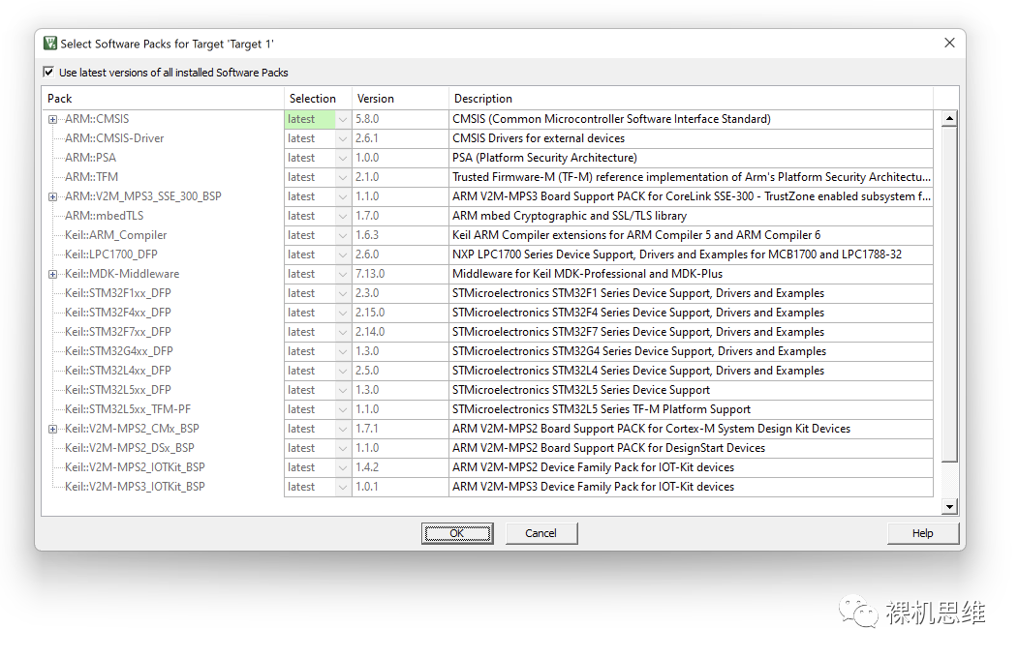Open the selection dropdown for Keil::STM32F4xx_DFP
1019x658 pixels.
pos(343,313)
